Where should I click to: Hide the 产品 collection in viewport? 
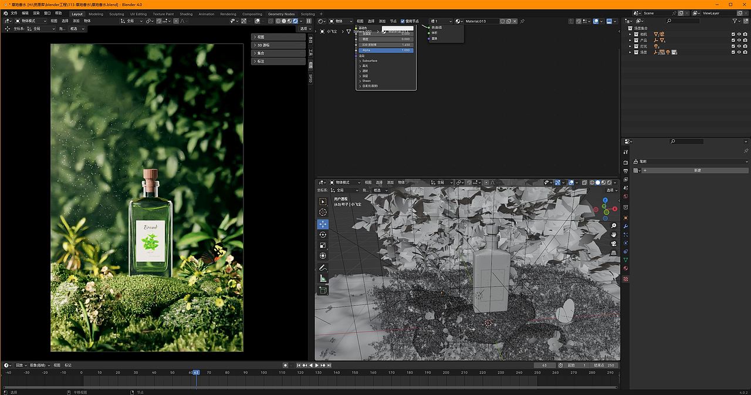tap(739, 40)
